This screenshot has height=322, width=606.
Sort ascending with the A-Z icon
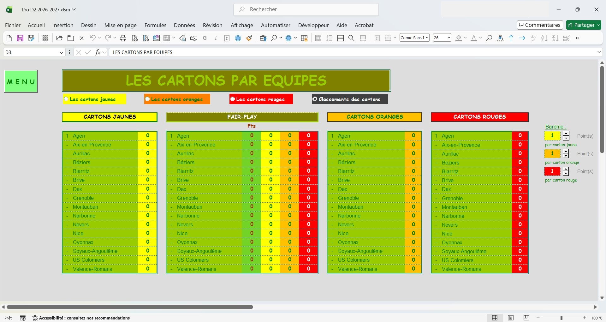[544, 38]
